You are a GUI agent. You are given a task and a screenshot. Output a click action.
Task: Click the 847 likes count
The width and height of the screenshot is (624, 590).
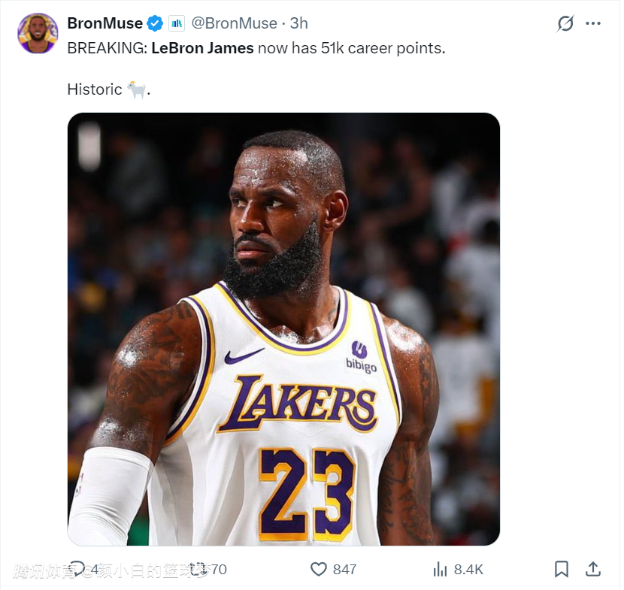coord(344,569)
